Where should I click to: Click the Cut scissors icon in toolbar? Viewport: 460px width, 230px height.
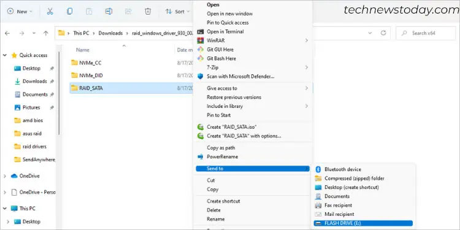(x=50, y=12)
